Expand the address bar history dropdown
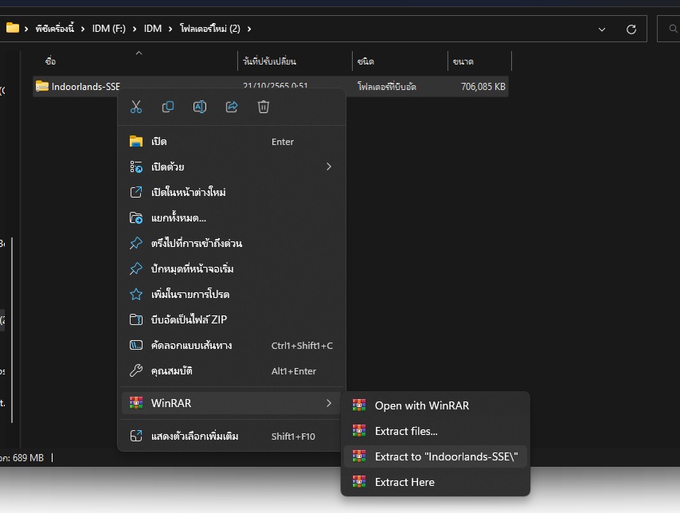 [x=603, y=29]
